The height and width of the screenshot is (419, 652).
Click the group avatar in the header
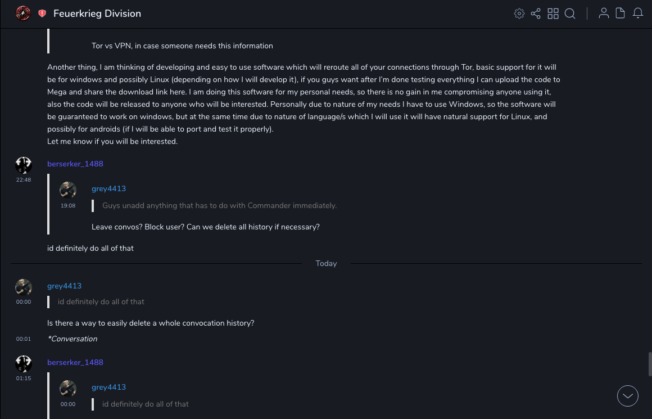[23, 13]
